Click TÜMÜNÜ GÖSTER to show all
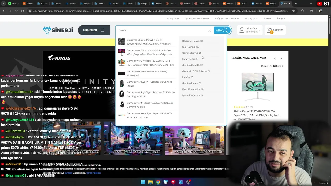 point(272,66)
